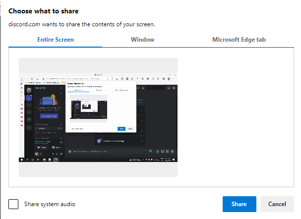Click the discord.com permission description text
Screen dimensions: 301x219
(x=82, y=24)
